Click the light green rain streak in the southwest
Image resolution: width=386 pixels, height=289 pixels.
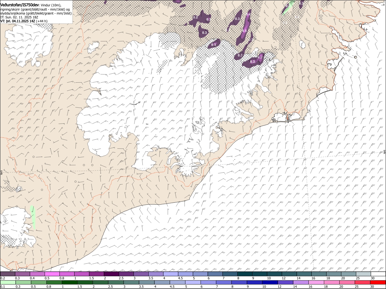click(x=33, y=217)
